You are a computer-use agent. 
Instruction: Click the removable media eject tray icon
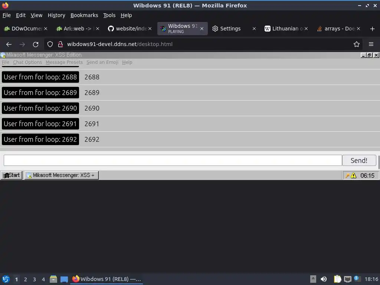(x=313, y=279)
